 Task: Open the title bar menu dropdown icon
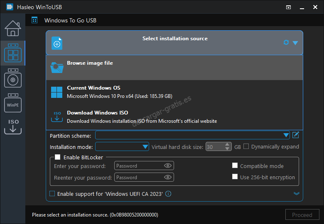[288, 7]
